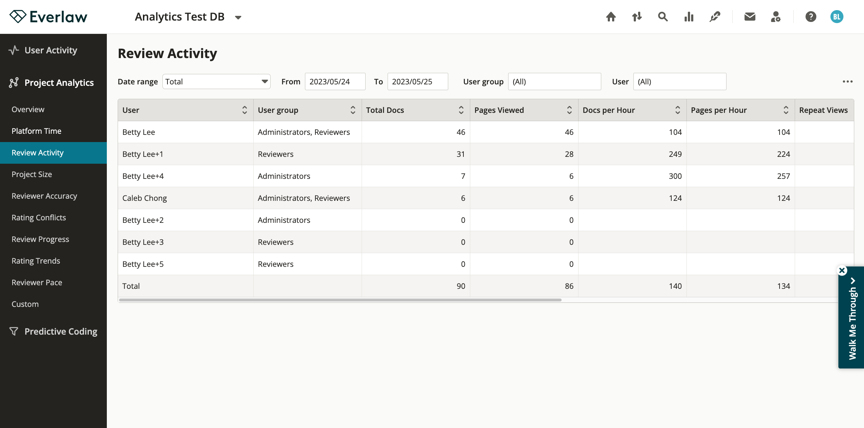This screenshot has width=864, height=428.
Task: Click the Predictive Coding funnel icon
Action: coord(14,331)
